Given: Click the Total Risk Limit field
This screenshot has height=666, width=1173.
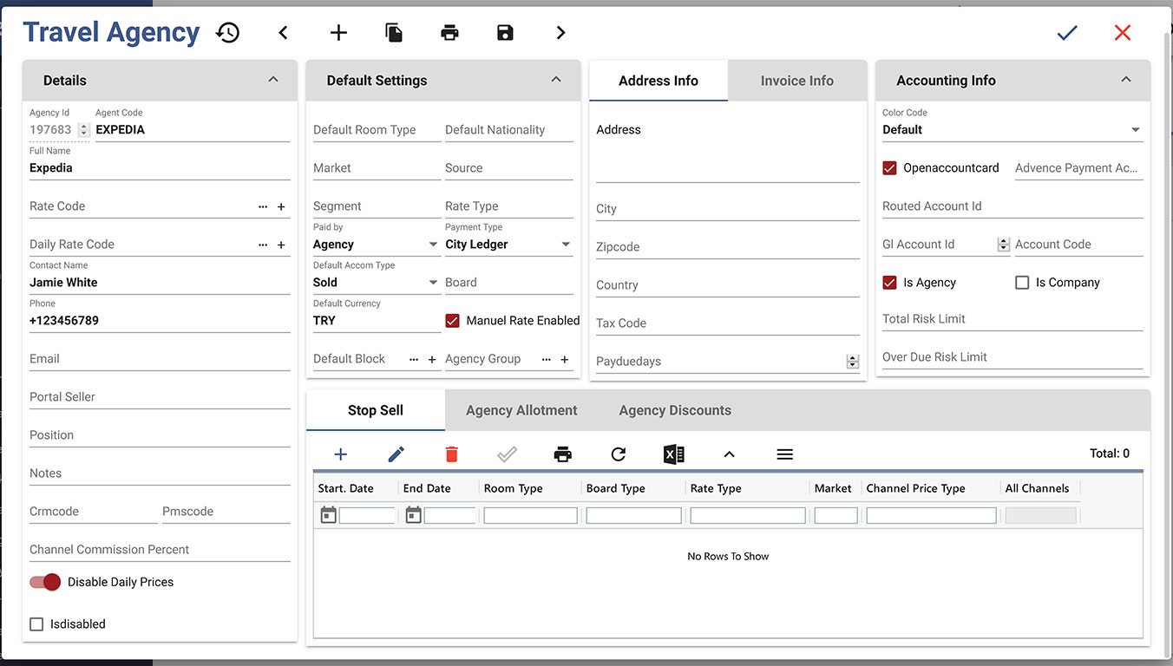Looking at the screenshot, I should (x=1012, y=319).
